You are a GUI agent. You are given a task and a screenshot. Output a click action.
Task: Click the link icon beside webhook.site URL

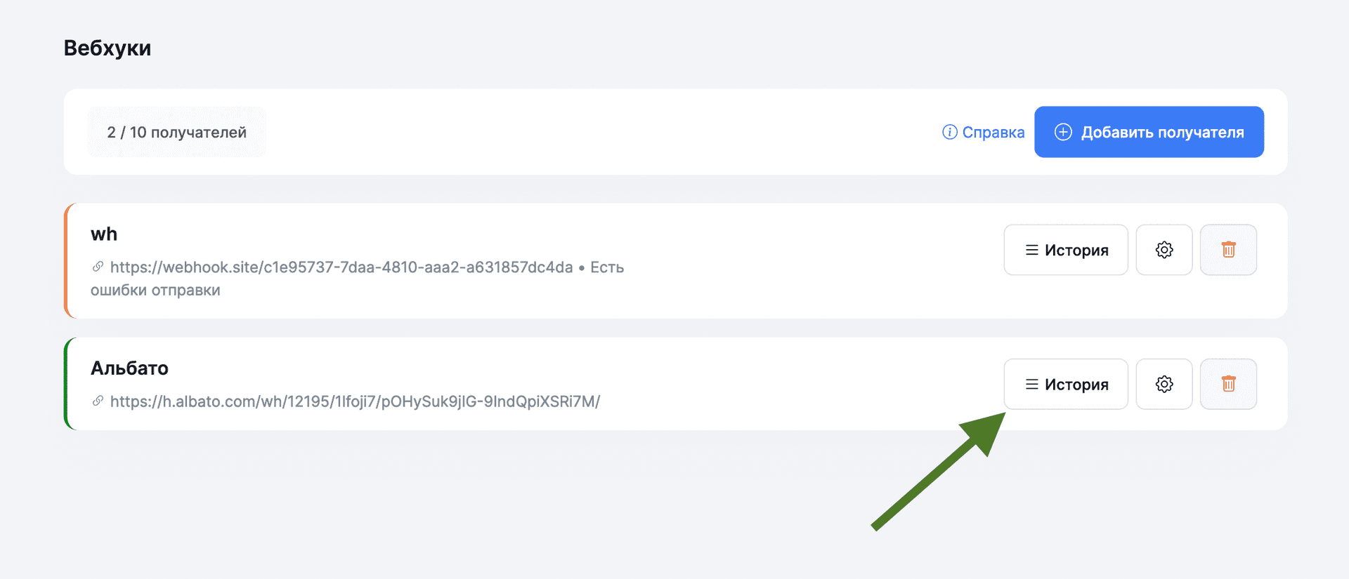coord(98,267)
